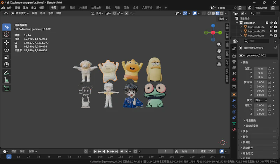Image resolution: width=280 pixels, height=164 pixels.
Task: Open the Scene properties tab
Action: click(x=234, y=74)
